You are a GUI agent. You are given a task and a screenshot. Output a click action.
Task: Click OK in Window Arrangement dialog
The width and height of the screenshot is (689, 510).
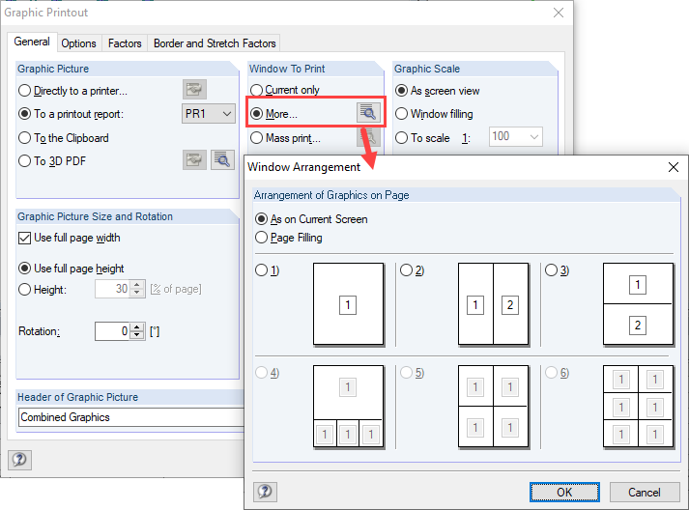point(564,493)
